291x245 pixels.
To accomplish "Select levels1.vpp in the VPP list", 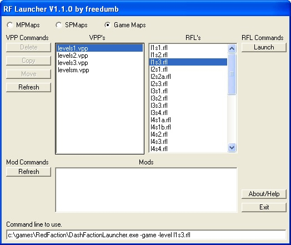I will point(99,48).
